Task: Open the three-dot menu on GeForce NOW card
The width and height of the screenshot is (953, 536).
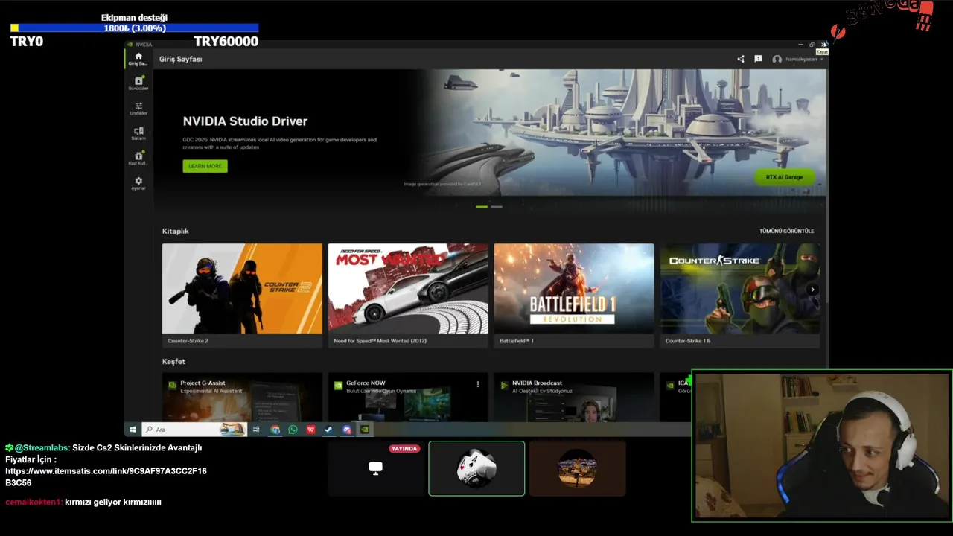Action: point(478,384)
